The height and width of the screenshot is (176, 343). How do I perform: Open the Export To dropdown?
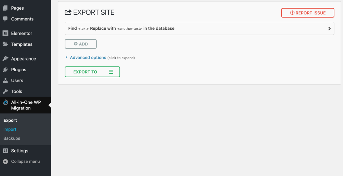(92, 72)
